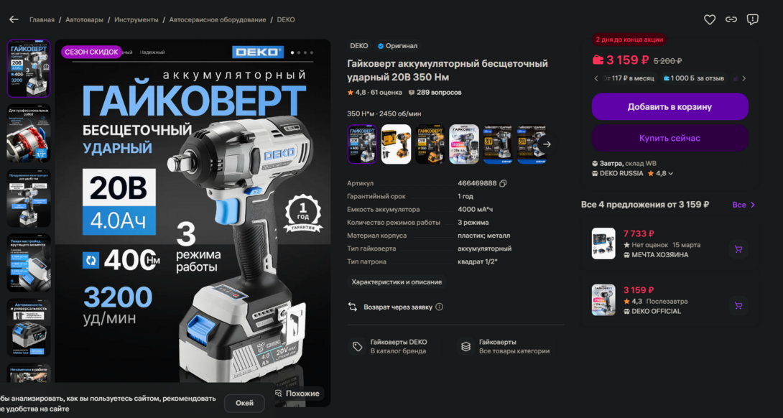Accept cookies with Окей button
This screenshot has width=783, height=418.
(x=244, y=403)
